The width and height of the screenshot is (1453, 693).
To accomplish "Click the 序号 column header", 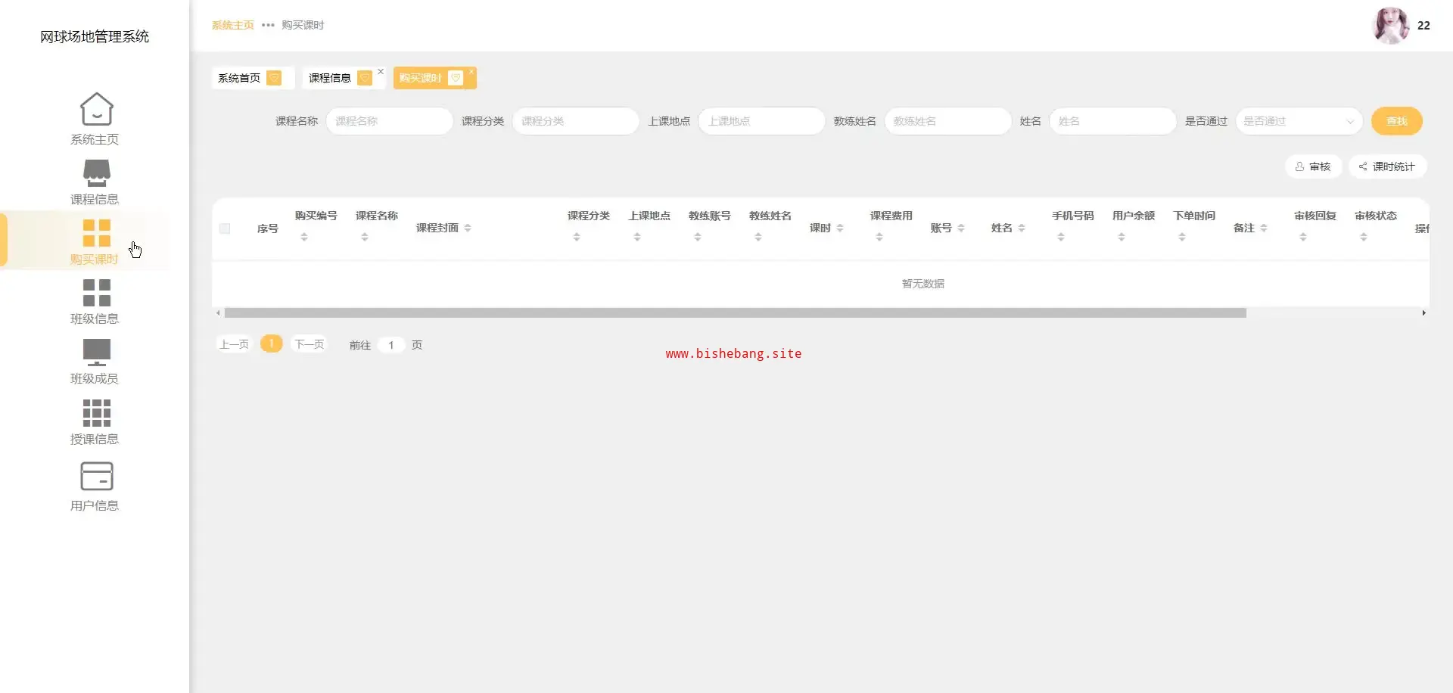I will (x=268, y=228).
